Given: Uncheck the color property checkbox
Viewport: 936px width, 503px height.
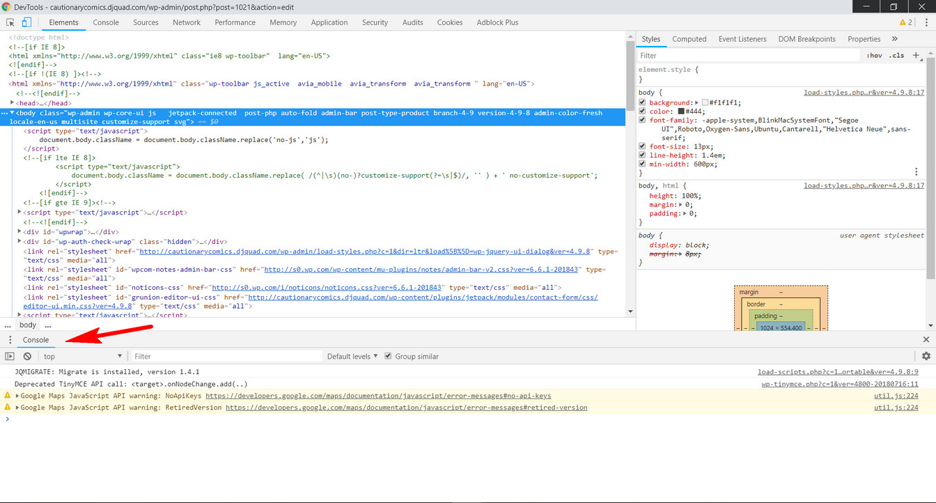Looking at the screenshot, I should pos(642,111).
